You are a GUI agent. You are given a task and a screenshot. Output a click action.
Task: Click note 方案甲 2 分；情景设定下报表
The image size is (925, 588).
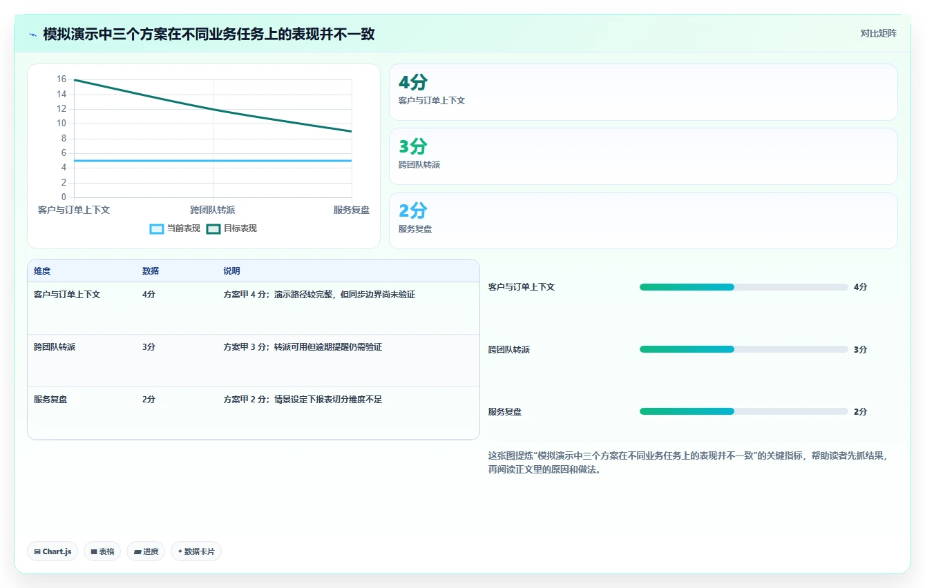pos(303,400)
